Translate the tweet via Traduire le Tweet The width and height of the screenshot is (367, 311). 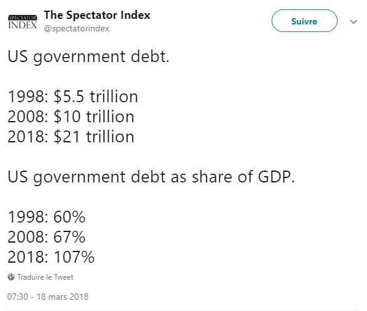pyautogui.click(x=45, y=277)
